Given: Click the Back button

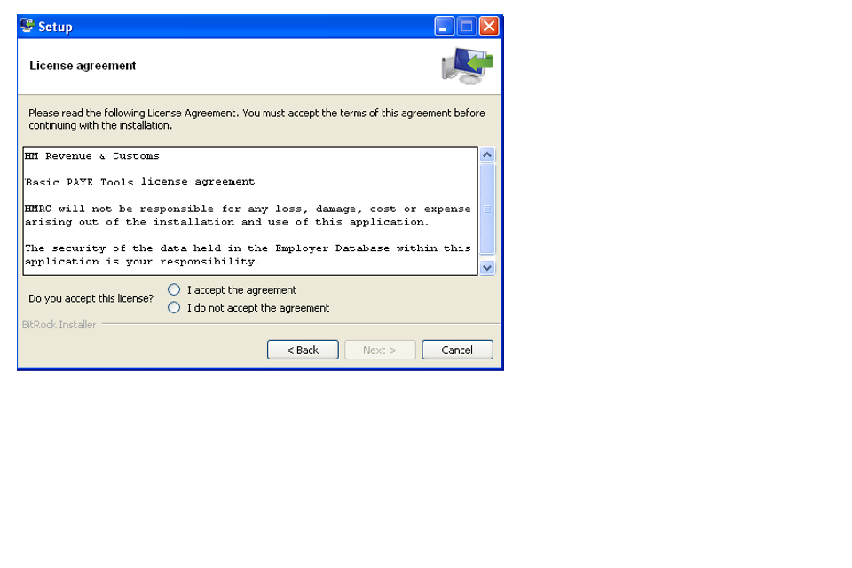Looking at the screenshot, I should 303,350.
